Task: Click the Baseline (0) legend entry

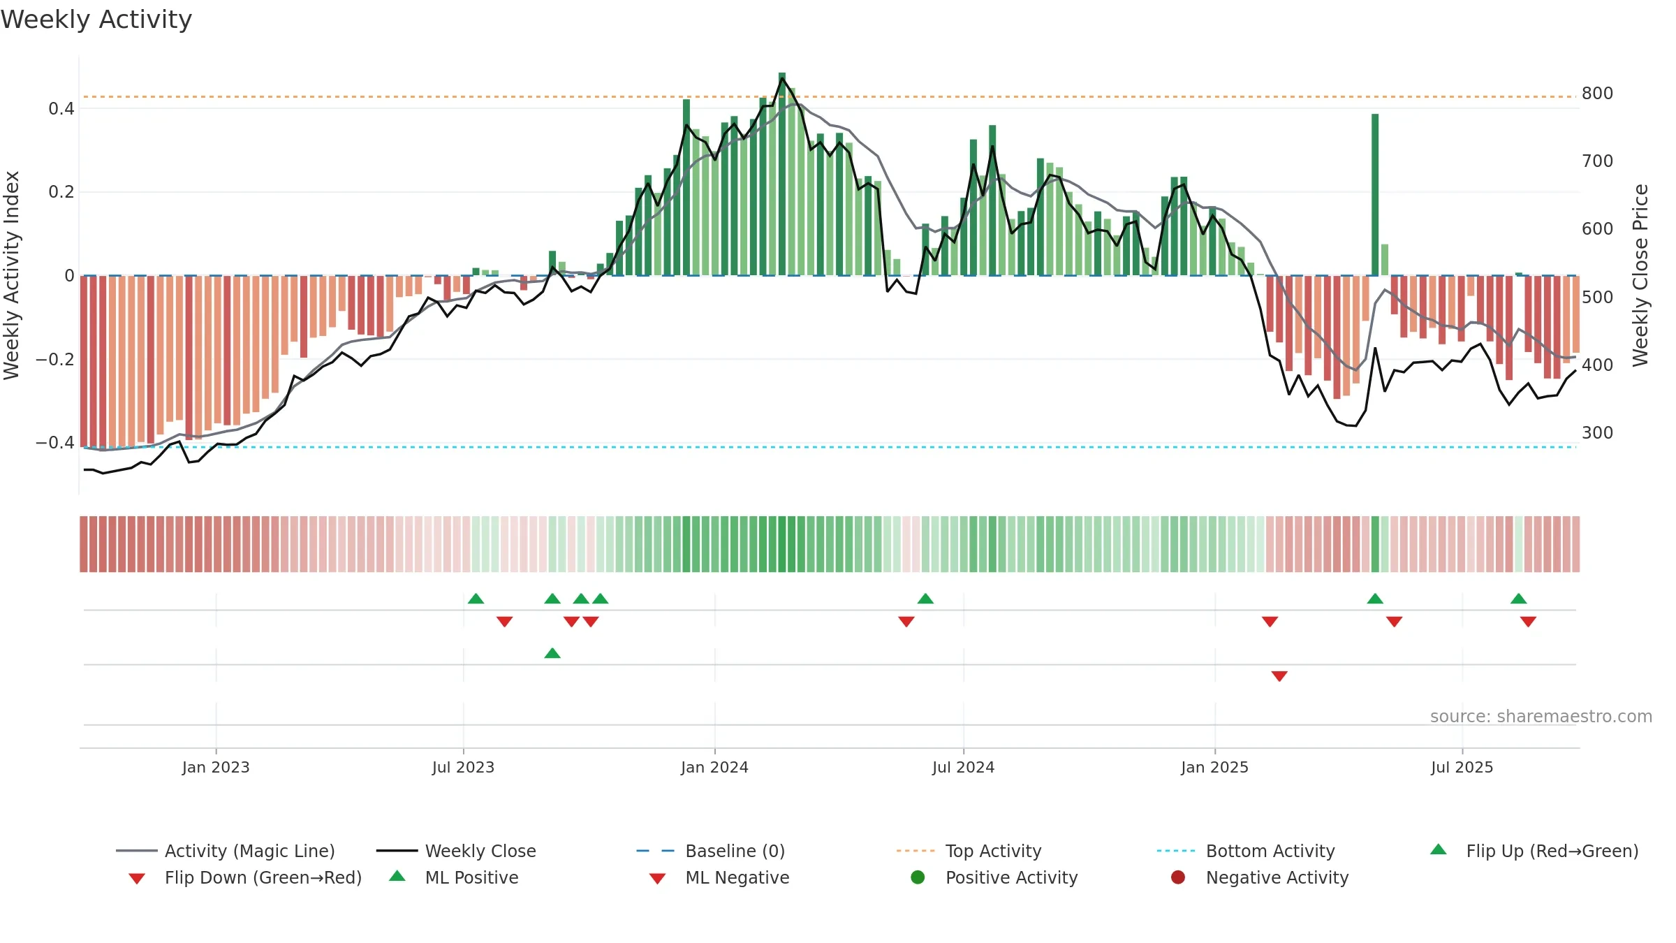Action: click(711, 851)
